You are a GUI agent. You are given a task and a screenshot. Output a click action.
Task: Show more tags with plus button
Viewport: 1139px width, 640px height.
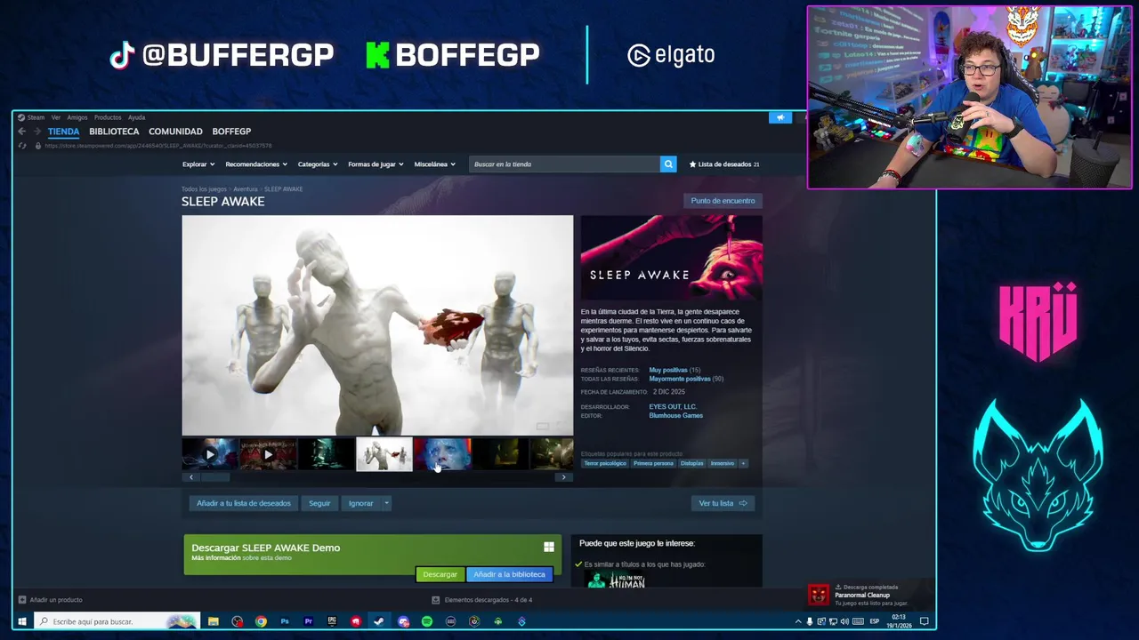coord(743,463)
